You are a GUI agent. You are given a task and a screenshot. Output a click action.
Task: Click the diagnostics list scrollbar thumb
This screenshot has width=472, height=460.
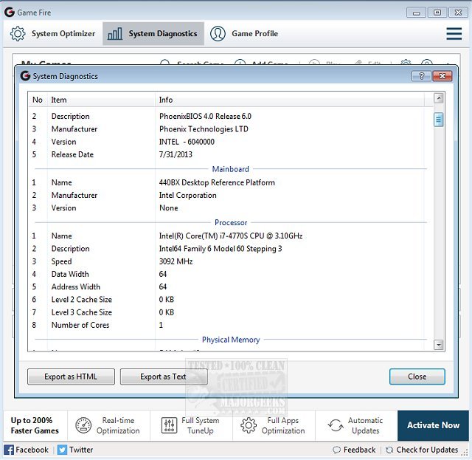[x=439, y=120]
